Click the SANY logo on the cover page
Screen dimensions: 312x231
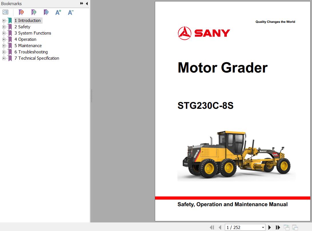pyautogui.click(x=204, y=33)
